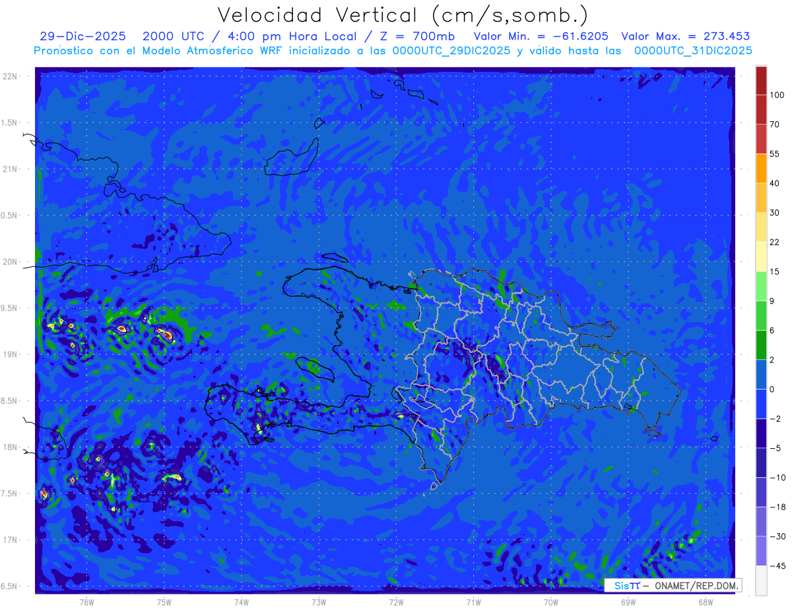Select the yellow swatch between 30 and 22
This screenshot has height=611, width=792.
pos(761,227)
